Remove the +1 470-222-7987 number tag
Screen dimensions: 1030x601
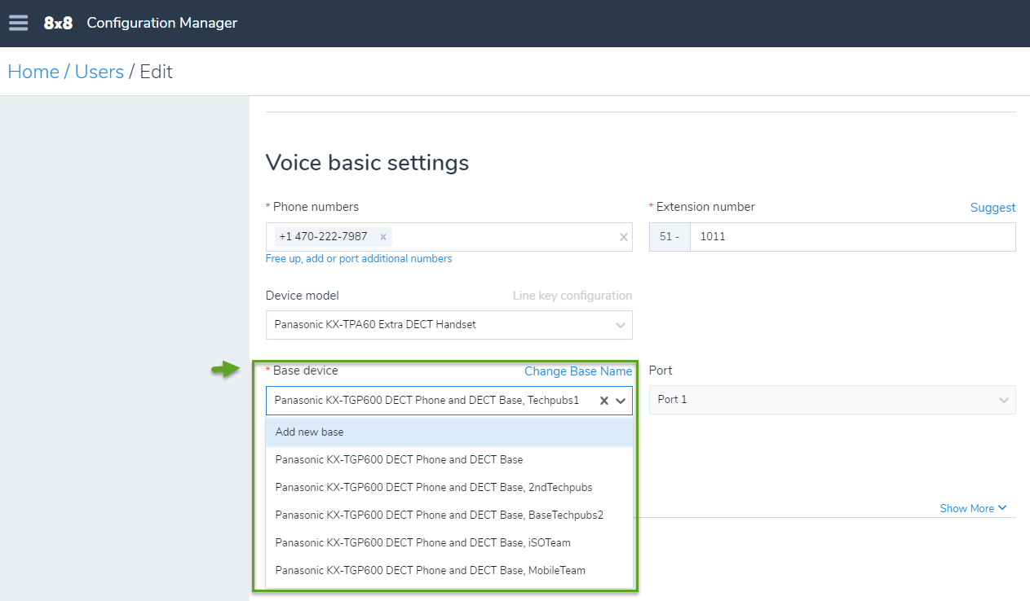tap(382, 237)
